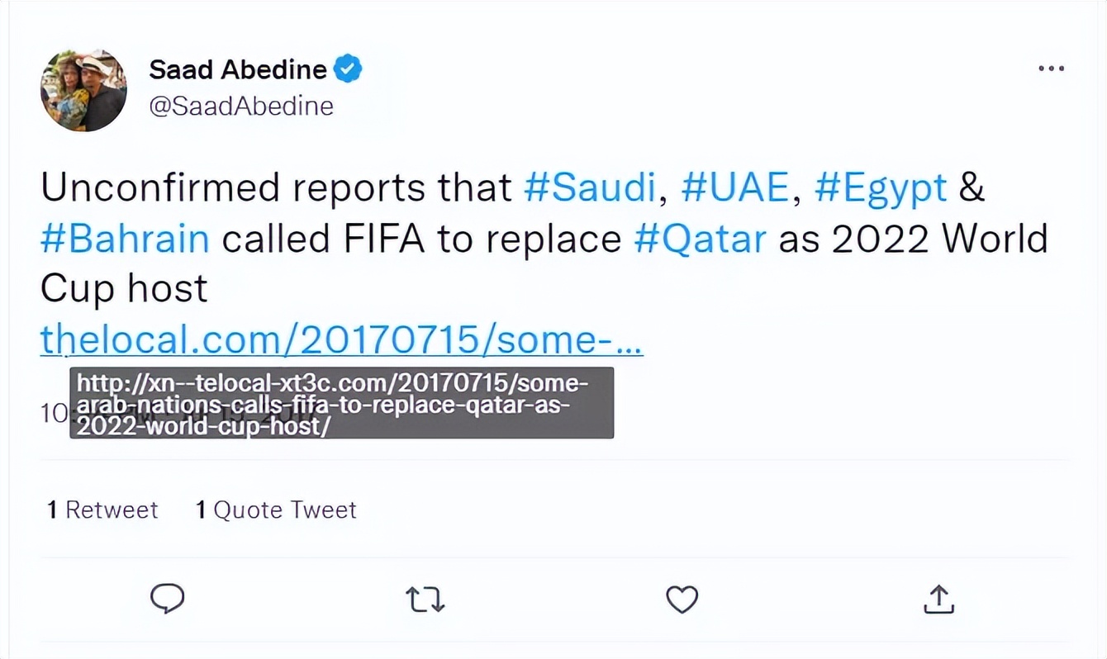1107x659 pixels.
Task: Click the partially hidden timestamp starting with 10
Action: coord(53,413)
